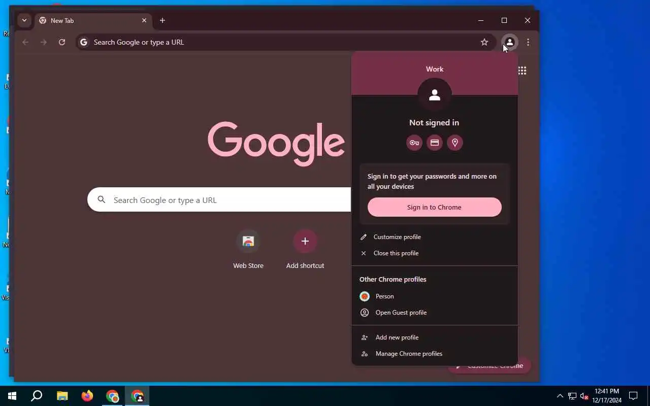Viewport: 650px width, 406px height.
Task: Choose Open Guest profile
Action: tap(435, 313)
